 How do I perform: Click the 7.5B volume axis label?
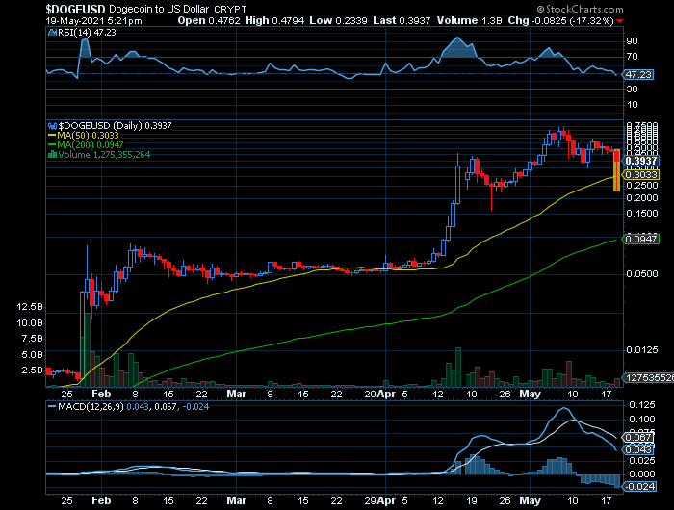click(32, 339)
